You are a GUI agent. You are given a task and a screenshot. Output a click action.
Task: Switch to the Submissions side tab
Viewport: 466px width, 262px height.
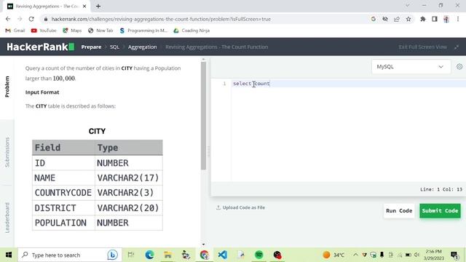[x=7, y=152]
